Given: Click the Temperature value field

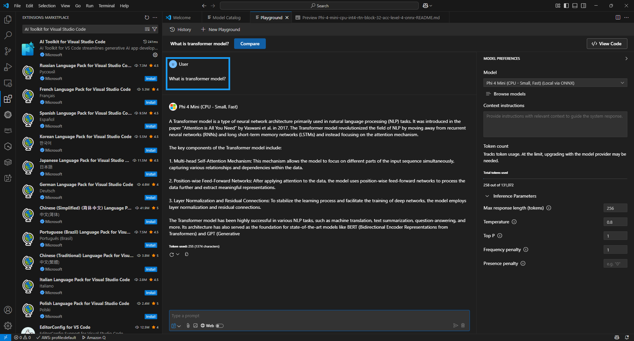Looking at the screenshot, I should 615,222.
